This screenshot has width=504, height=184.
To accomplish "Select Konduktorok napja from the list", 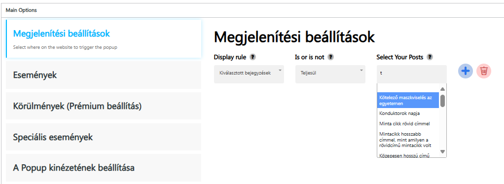I will click(408, 113).
